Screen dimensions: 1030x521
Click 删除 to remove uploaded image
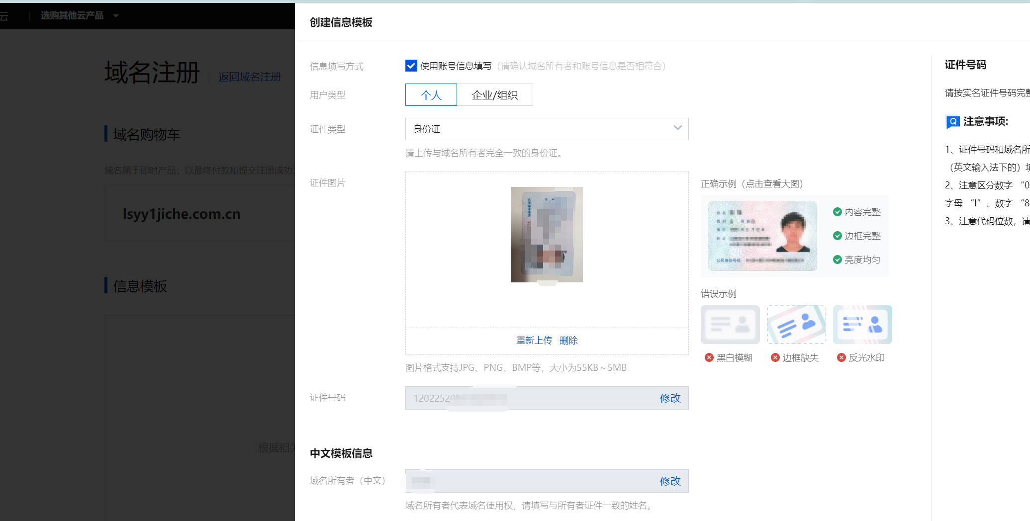click(x=568, y=341)
